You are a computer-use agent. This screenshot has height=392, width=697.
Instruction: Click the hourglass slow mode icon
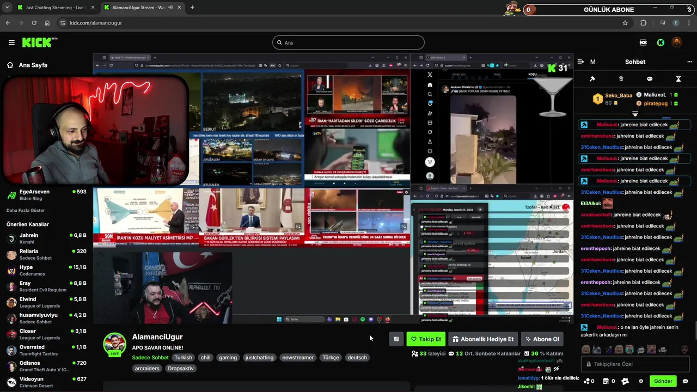pyautogui.click(x=678, y=79)
